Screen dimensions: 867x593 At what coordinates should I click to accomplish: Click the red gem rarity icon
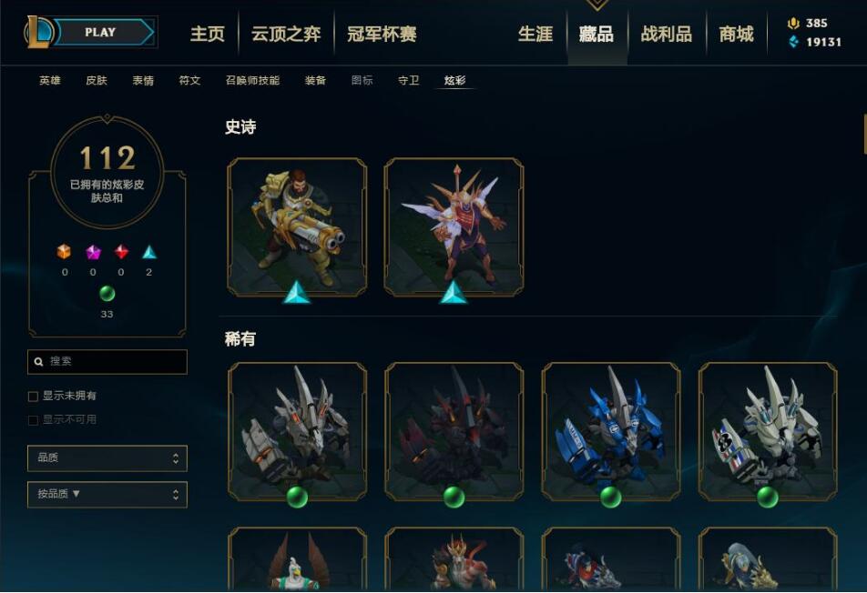(121, 252)
